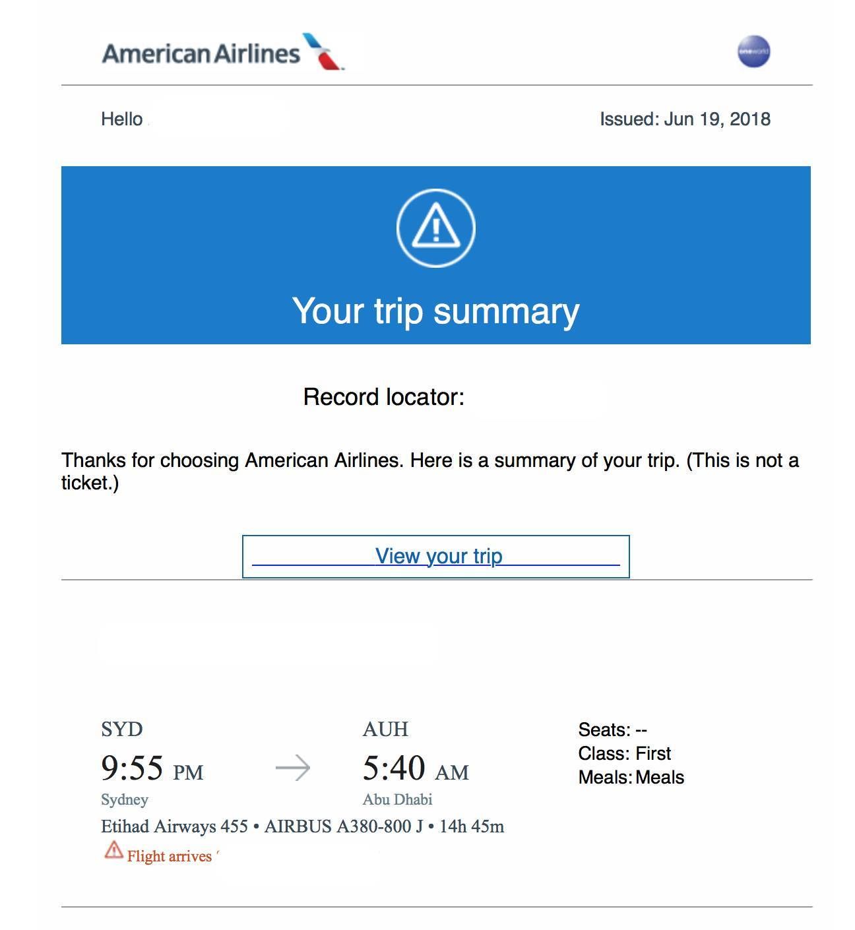Click the Class: First line
Screen dimensions: 855x930
point(625,753)
